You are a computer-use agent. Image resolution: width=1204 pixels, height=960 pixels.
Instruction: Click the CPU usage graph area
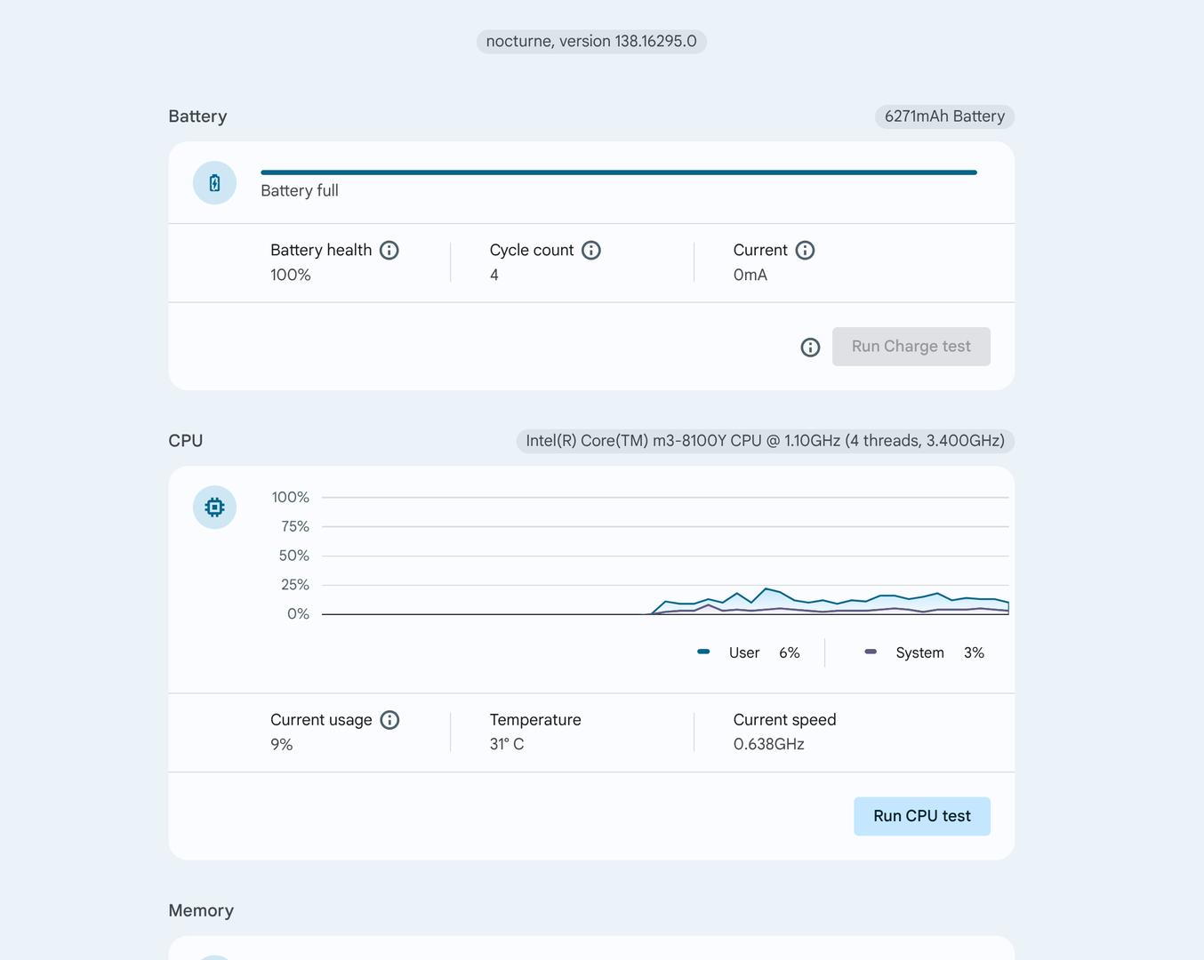pyautogui.click(x=664, y=556)
